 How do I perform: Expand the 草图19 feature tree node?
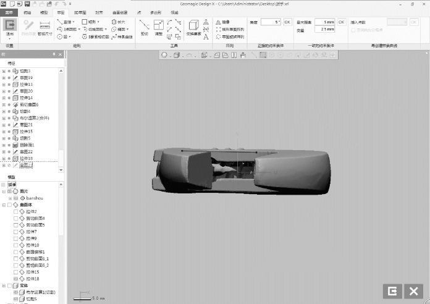[3, 78]
